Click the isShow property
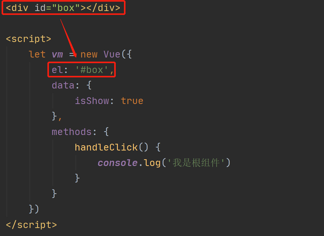 pyautogui.click(x=92, y=101)
